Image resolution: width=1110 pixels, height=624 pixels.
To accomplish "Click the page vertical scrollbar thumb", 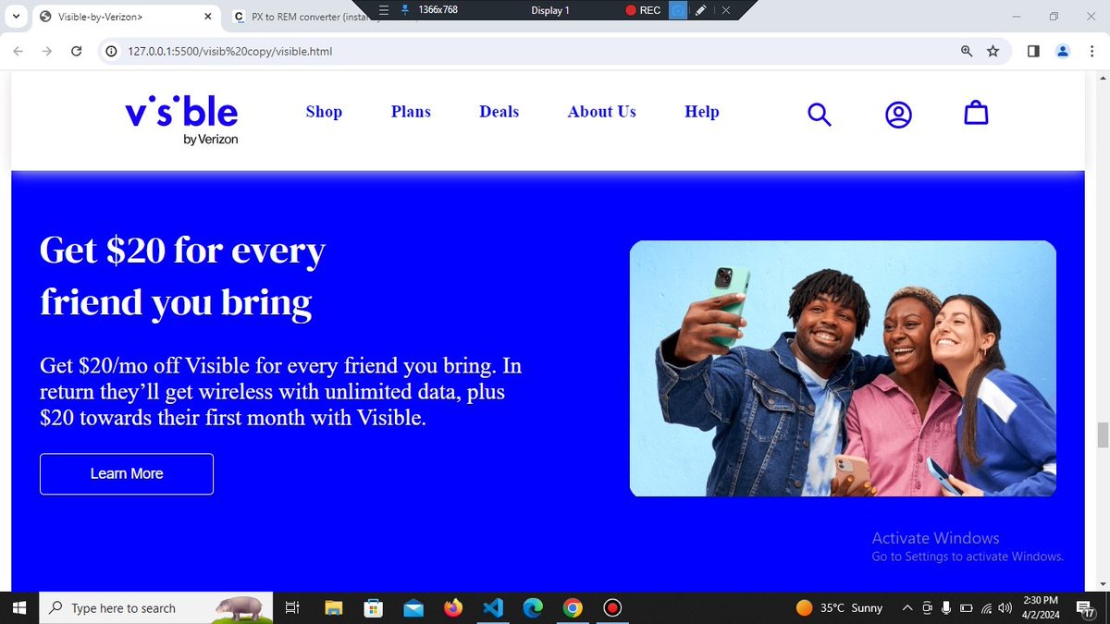I will pyautogui.click(x=1103, y=434).
